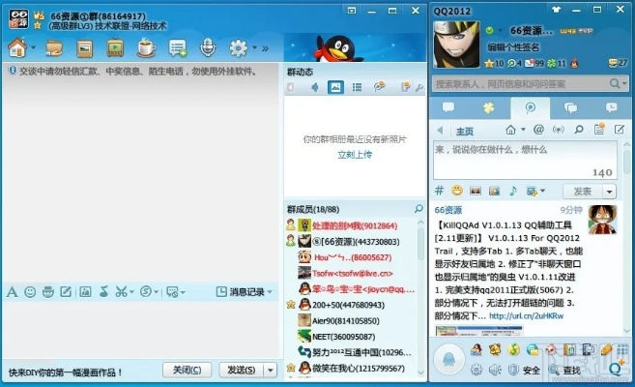Click the 立刻上传 upload link
Screen dimensions: 635x387
point(354,155)
